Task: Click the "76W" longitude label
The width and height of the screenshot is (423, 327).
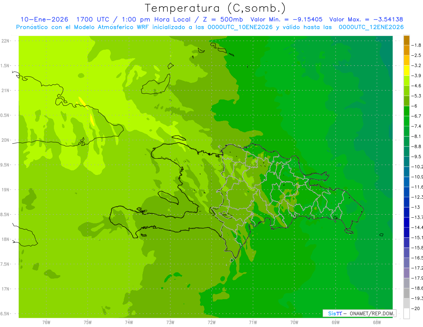Action: 46,322
